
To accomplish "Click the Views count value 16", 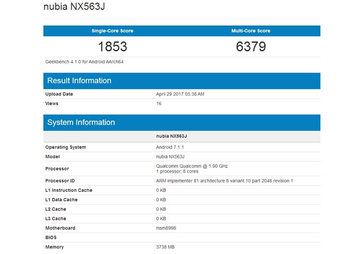I will click(x=159, y=104).
